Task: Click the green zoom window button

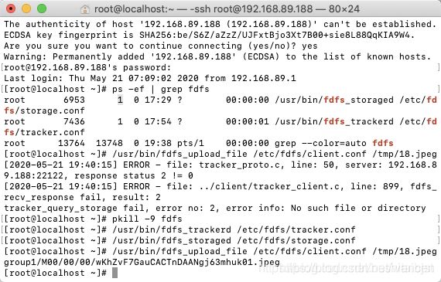Action: coord(42,8)
